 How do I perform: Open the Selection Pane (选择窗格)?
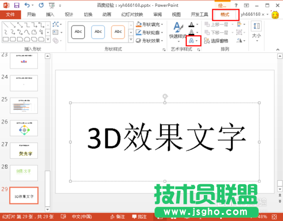click(x=216, y=41)
